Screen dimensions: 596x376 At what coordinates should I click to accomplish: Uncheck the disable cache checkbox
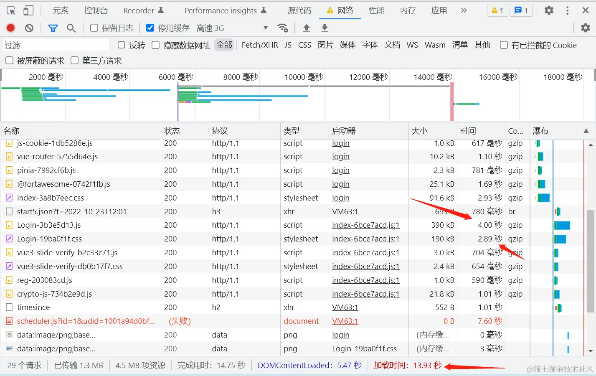pyautogui.click(x=150, y=28)
